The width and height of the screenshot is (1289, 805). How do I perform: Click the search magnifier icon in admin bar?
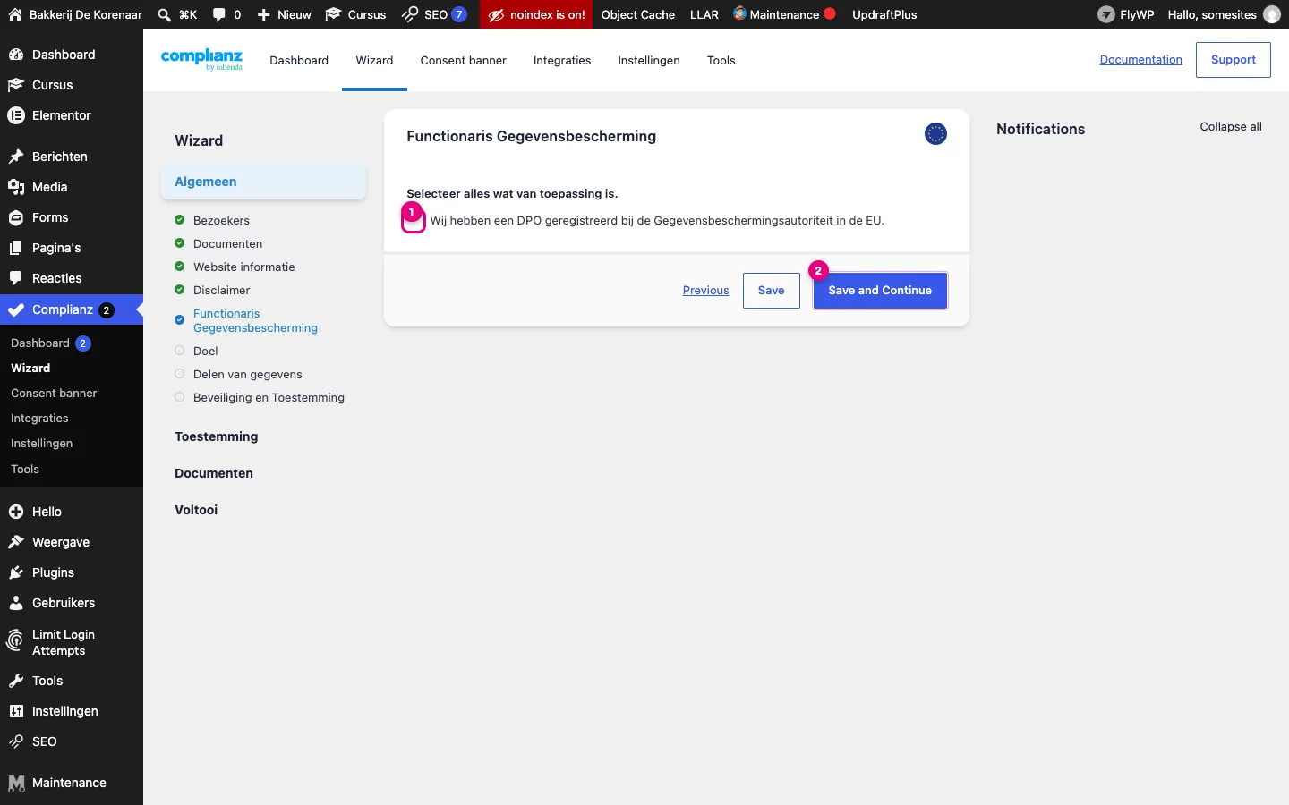coord(164,14)
